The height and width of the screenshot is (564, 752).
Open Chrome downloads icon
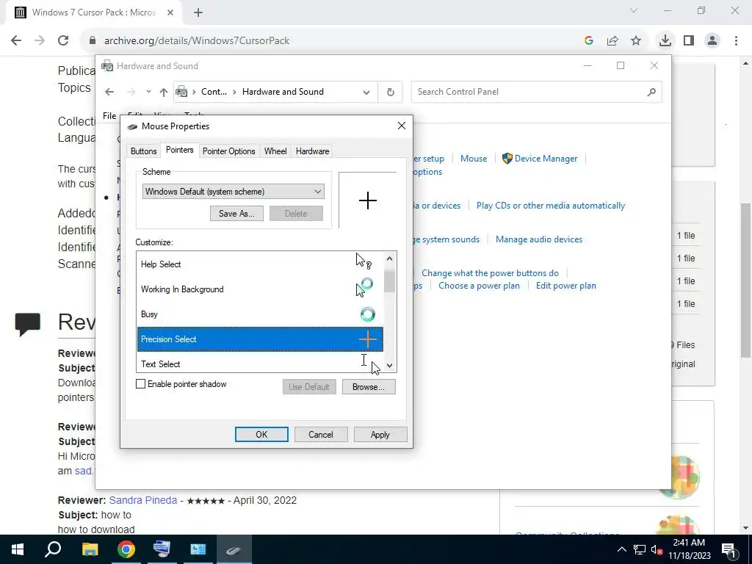[x=665, y=40]
